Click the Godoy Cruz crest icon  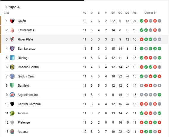point(12,76)
